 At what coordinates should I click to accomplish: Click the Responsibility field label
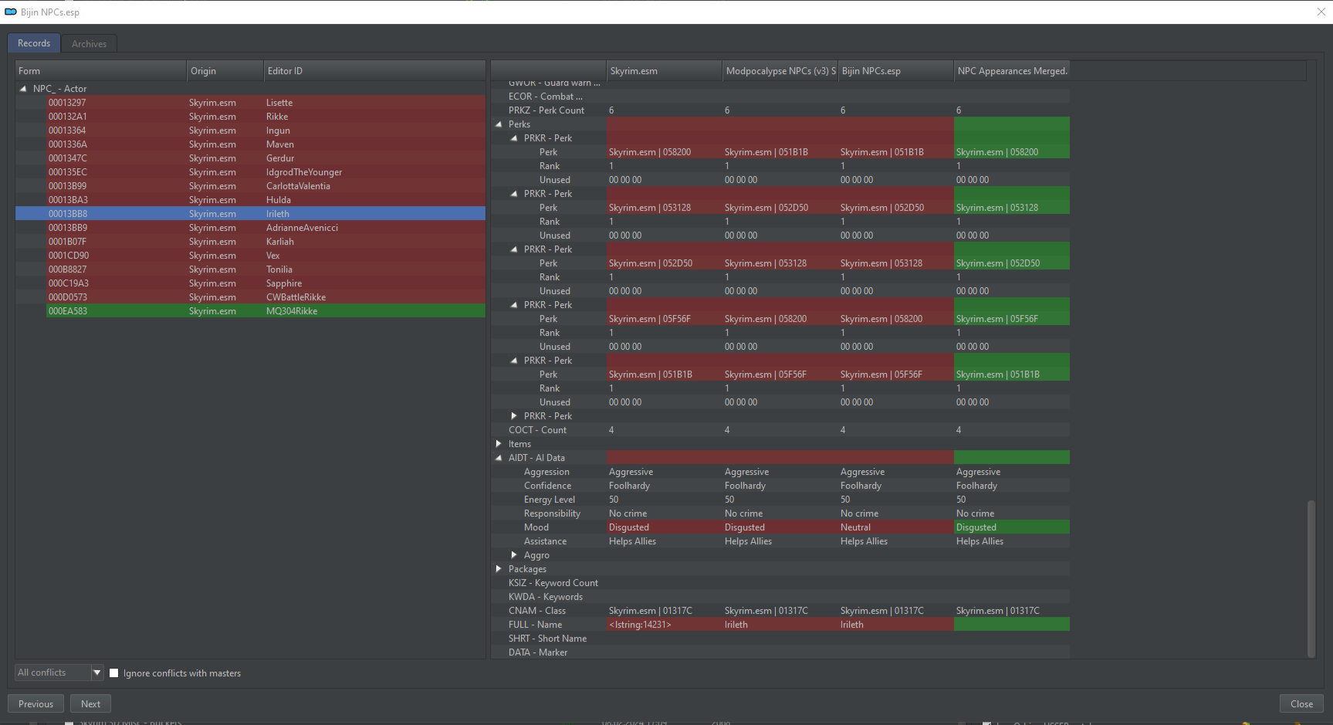click(x=552, y=513)
